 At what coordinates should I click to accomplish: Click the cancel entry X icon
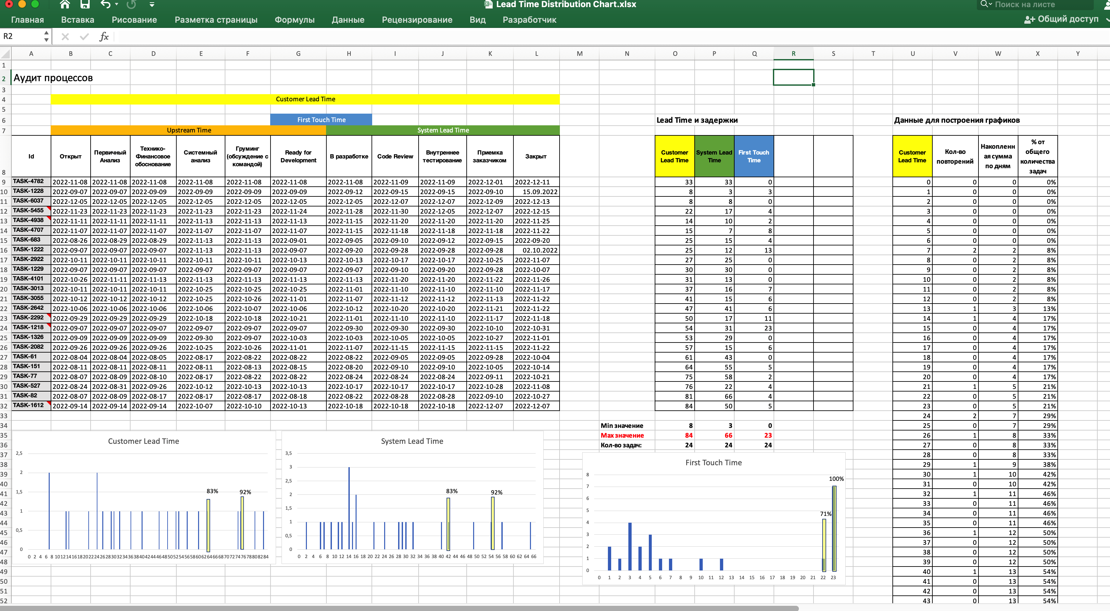click(65, 37)
